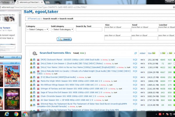Open the Select Category dropdown
175x117 pixels.
(37, 30)
